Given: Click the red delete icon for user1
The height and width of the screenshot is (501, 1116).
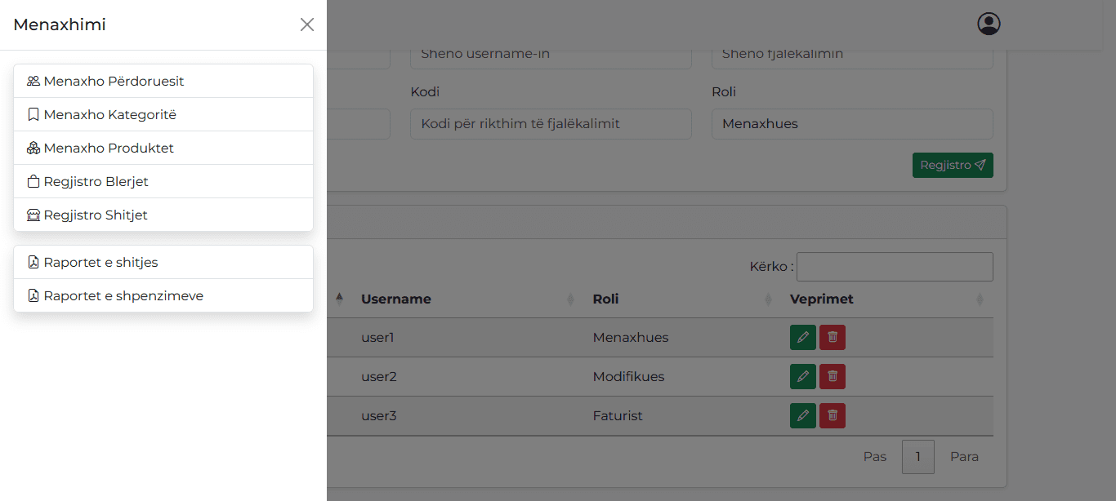Looking at the screenshot, I should [833, 338].
